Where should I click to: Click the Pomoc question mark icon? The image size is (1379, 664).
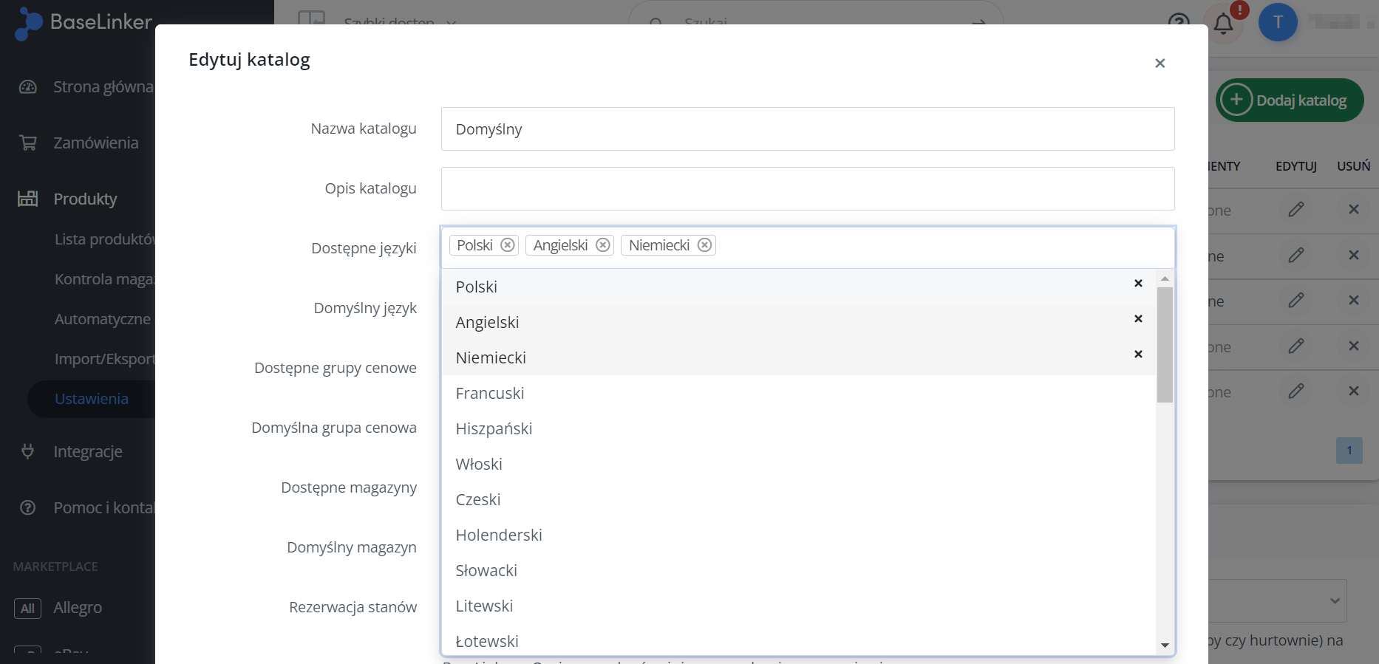pyautogui.click(x=27, y=507)
